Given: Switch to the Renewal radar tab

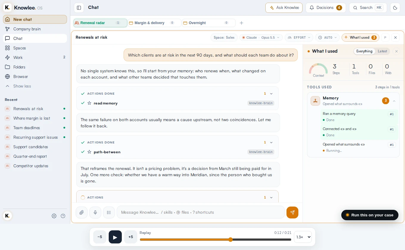Looking at the screenshot, I should (x=100, y=23).
